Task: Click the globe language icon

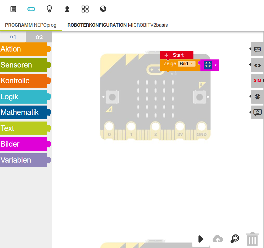Action: [x=103, y=9]
